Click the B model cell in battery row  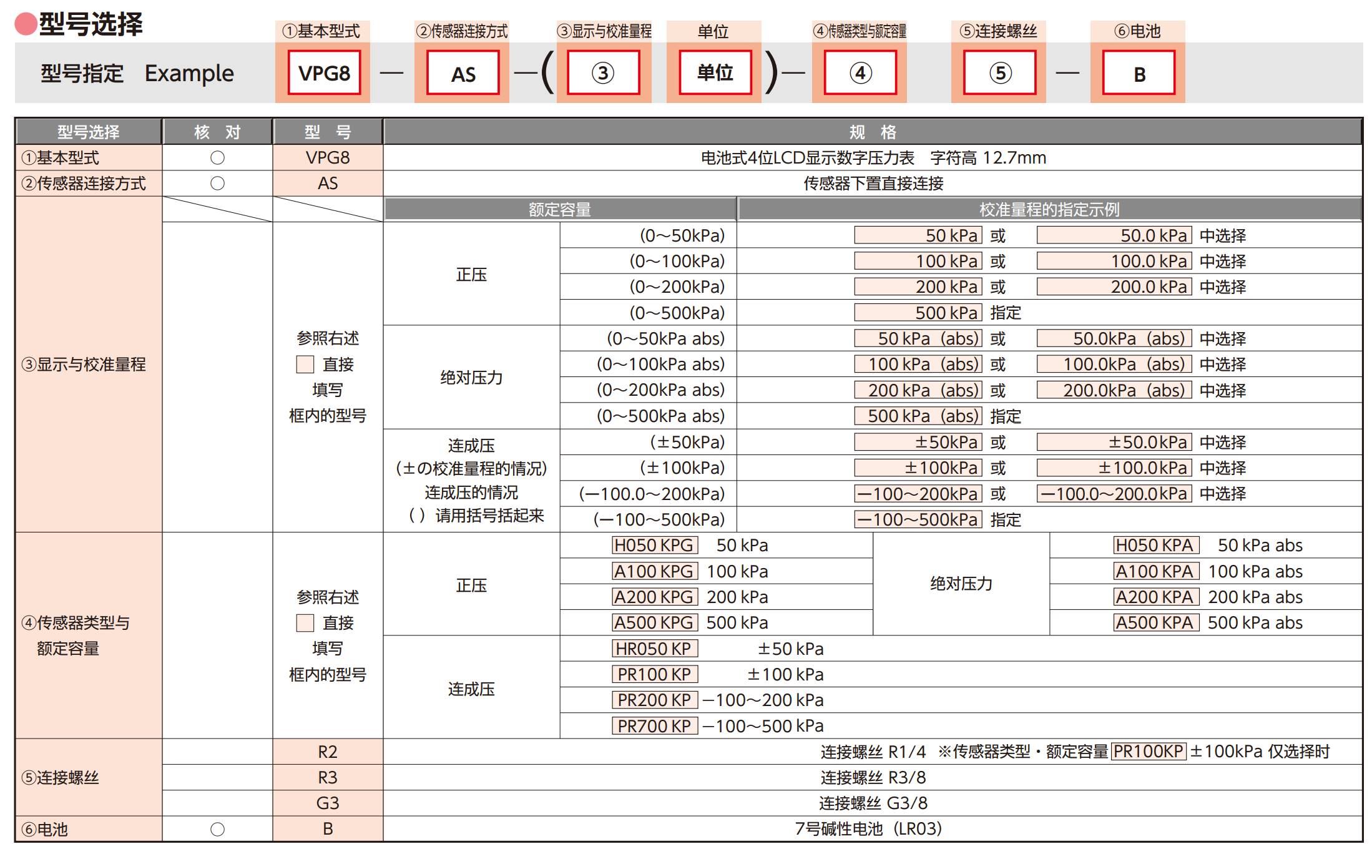click(328, 829)
